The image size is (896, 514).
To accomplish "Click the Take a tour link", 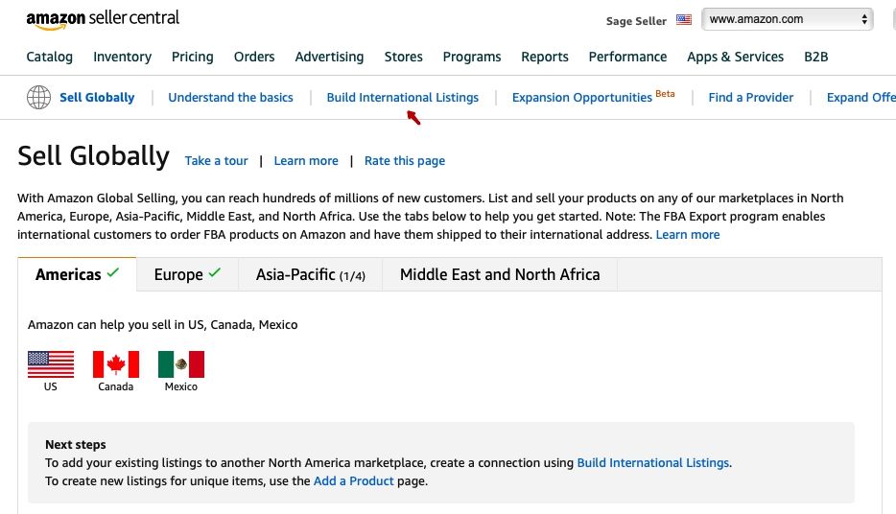I will (216, 160).
